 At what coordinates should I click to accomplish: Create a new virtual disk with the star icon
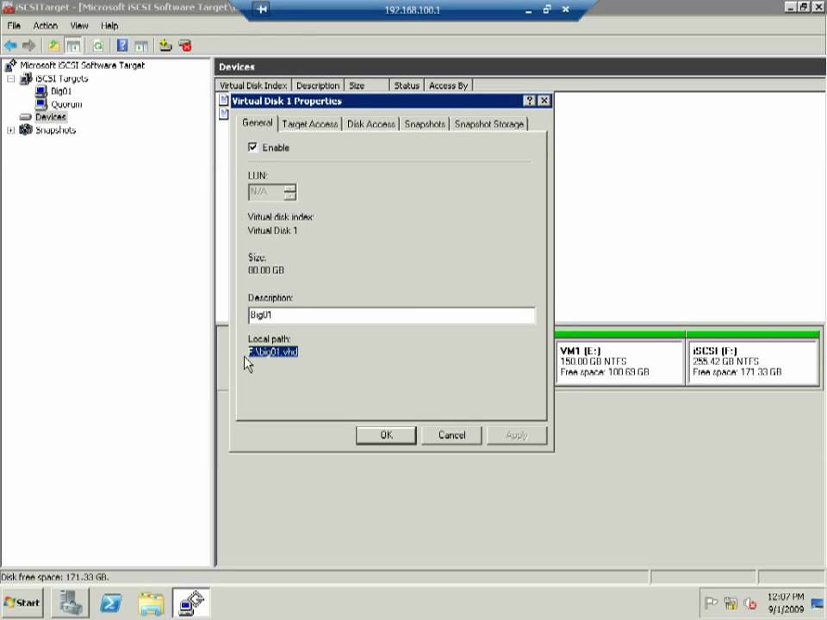[165, 46]
